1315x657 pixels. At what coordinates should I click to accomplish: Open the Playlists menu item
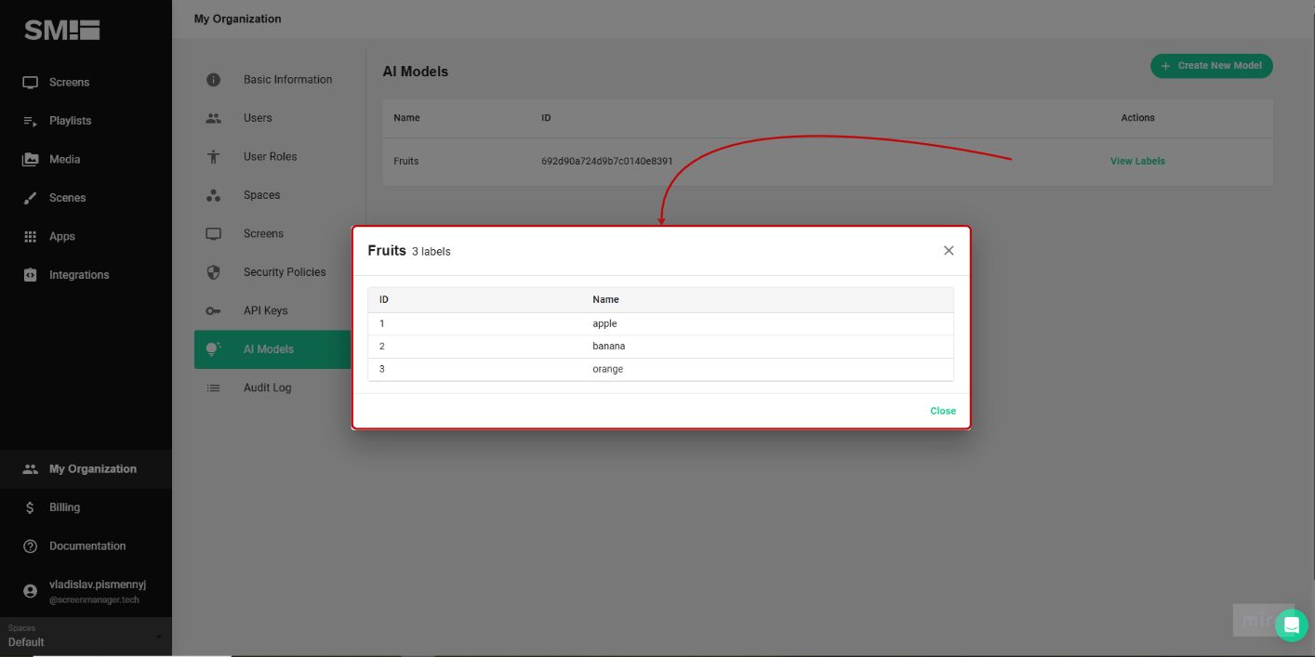coord(70,121)
